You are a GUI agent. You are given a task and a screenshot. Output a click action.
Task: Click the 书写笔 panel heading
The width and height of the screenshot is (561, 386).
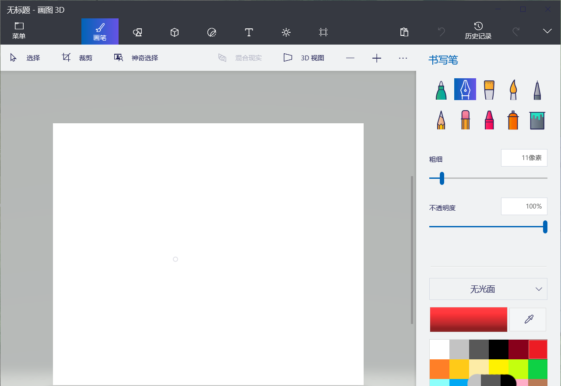(443, 60)
